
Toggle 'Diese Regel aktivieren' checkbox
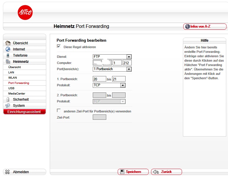(x=59, y=46)
